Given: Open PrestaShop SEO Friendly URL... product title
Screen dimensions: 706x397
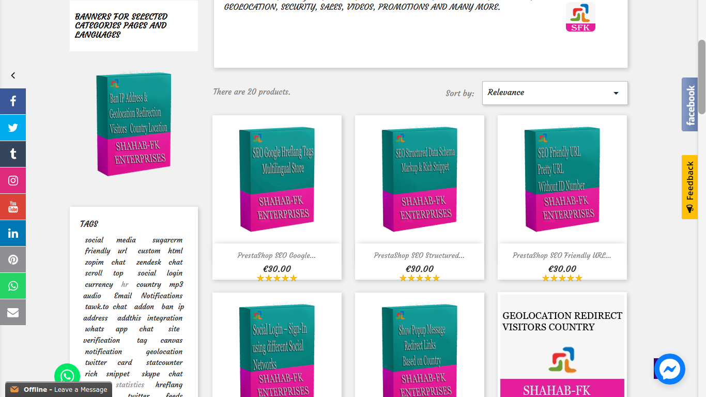Looking at the screenshot, I should pos(562,255).
